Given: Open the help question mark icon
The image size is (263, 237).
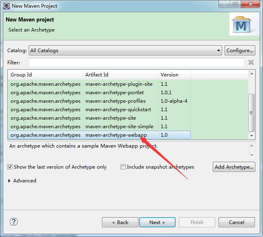Looking at the screenshot, I should [14, 222].
